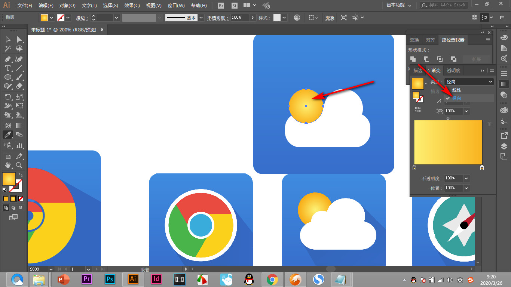511x287 pixels.
Task: Select the Lasso tool
Action: pyautogui.click(x=19, y=49)
